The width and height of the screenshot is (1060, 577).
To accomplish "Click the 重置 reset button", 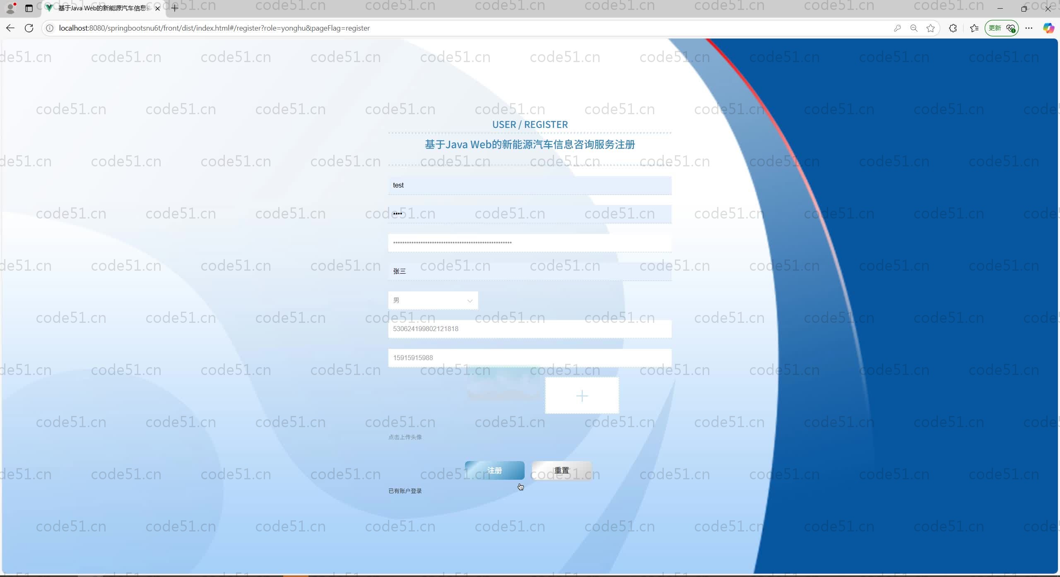I will [561, 471].
